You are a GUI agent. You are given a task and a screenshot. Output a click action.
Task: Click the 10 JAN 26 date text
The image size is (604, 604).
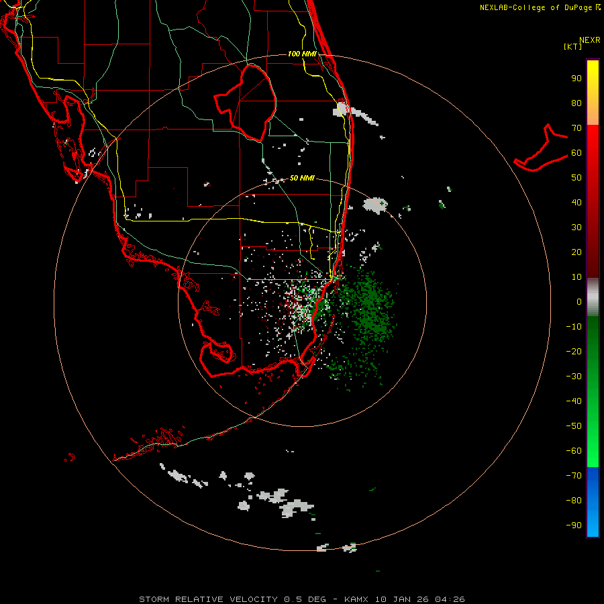401,599
